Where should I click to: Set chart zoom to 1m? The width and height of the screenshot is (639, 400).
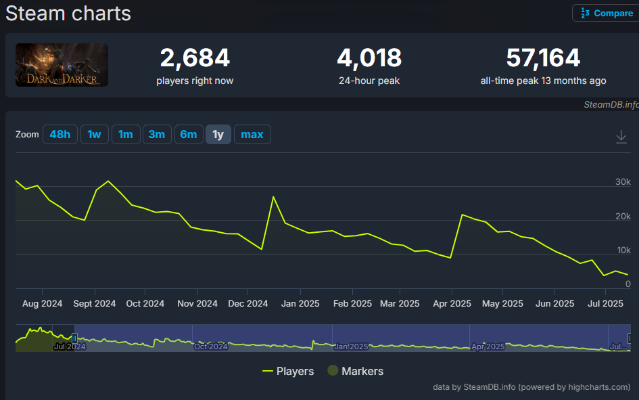click(x=126, y=135)
